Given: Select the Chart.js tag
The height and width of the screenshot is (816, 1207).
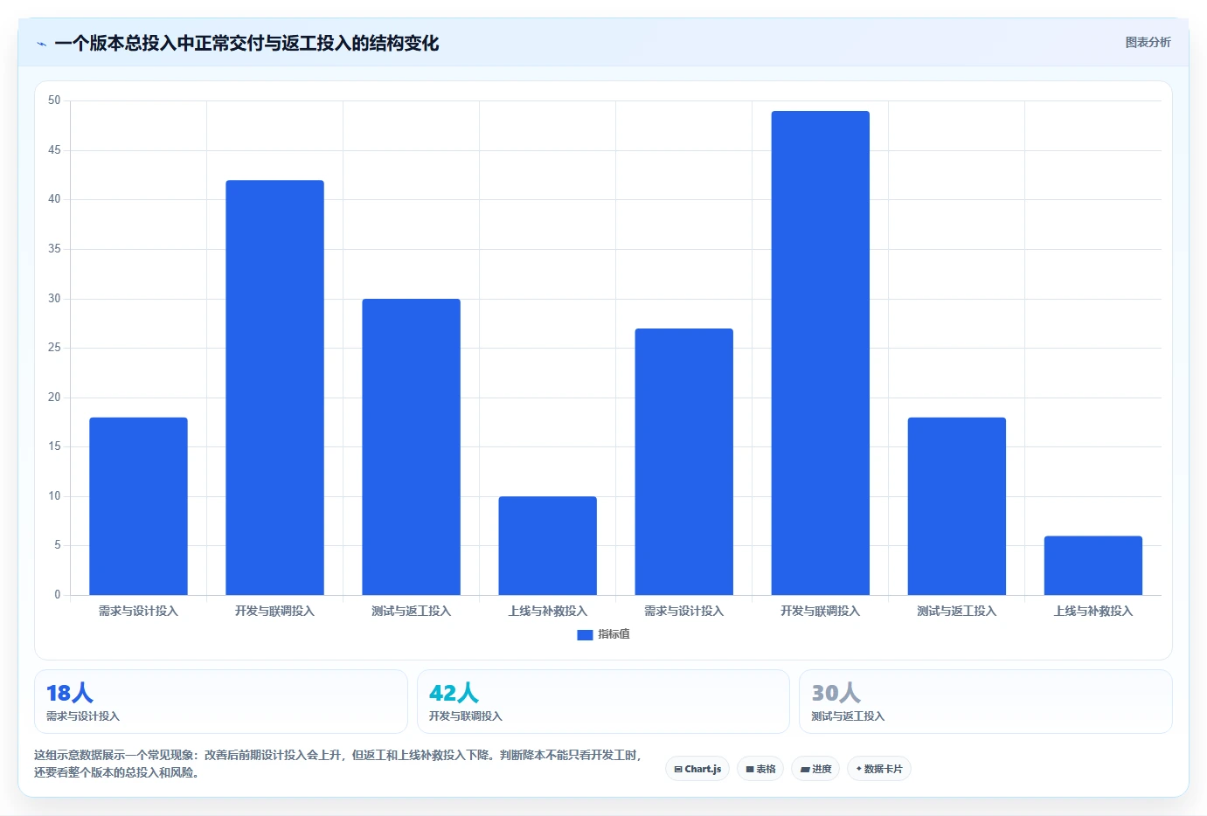Looking at the screenshot, I should coord(697,769).
